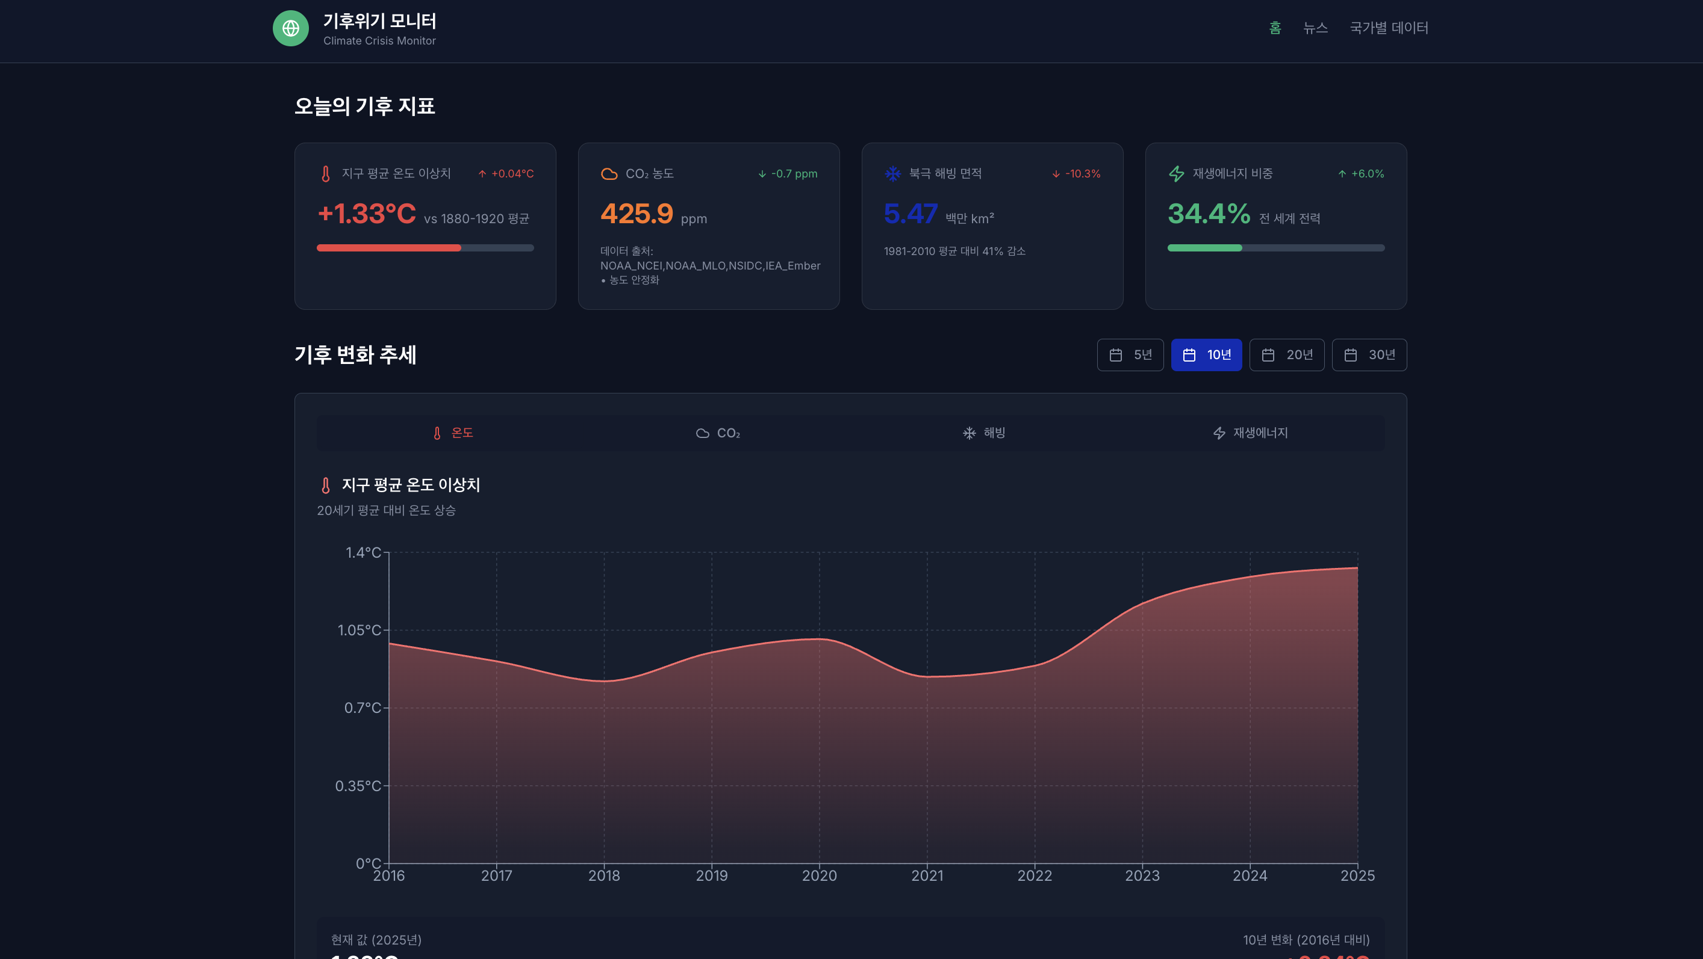Select the 5년 time range
Screen dimensions: 1703x959
pos(1130,356)
